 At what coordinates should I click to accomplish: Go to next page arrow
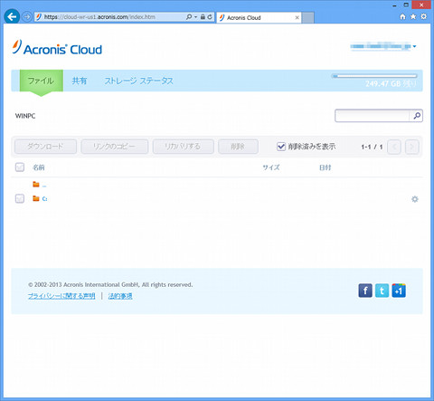click(x=412, y=147)
